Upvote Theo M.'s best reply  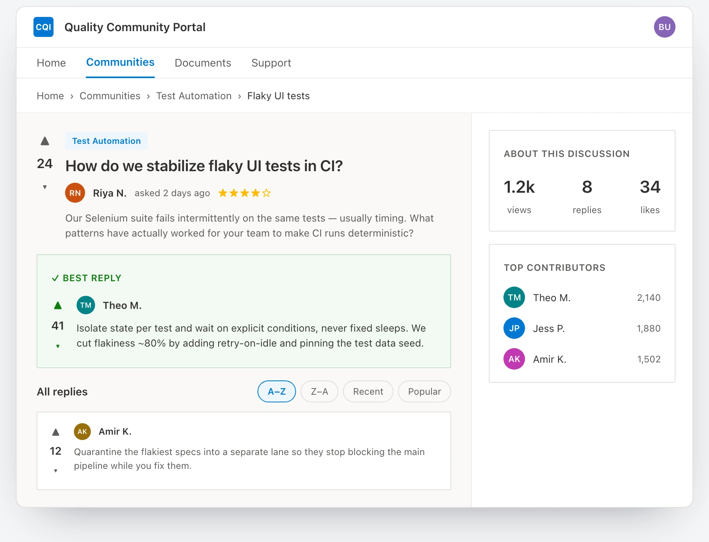click(58, 305)
